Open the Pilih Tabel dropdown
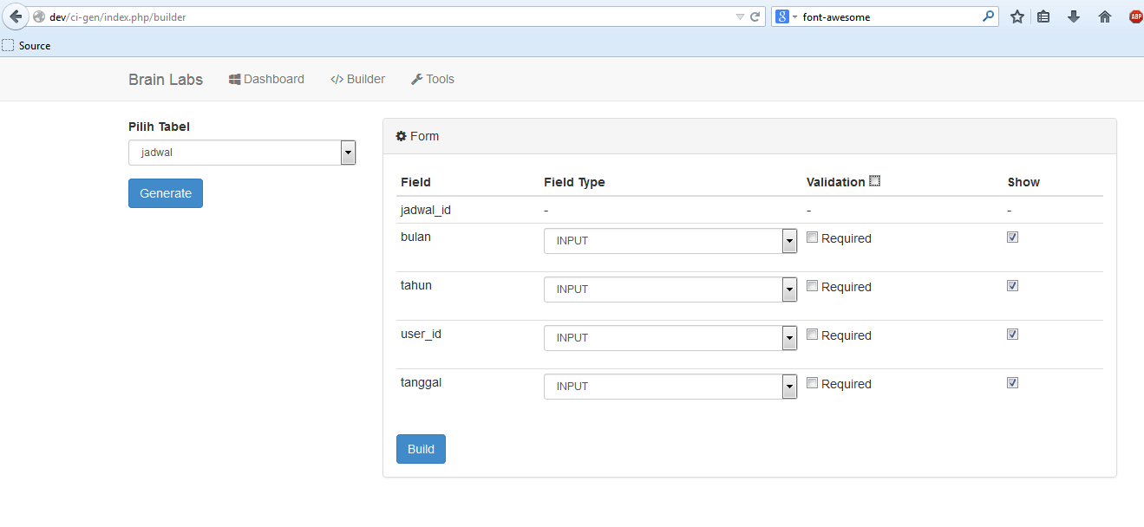This screenshot has height=527, width=1144. pyautogui.click(x=347, y=152)
